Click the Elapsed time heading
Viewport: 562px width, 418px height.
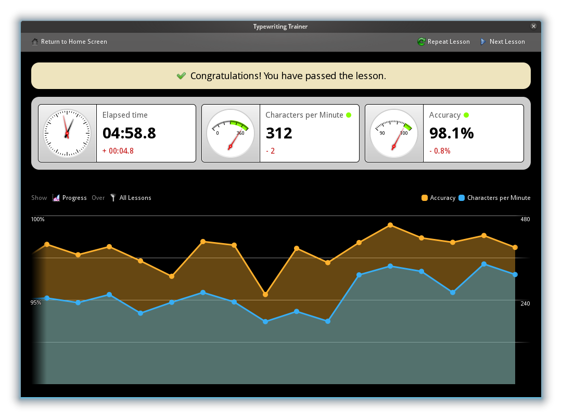tap(125, 115)
